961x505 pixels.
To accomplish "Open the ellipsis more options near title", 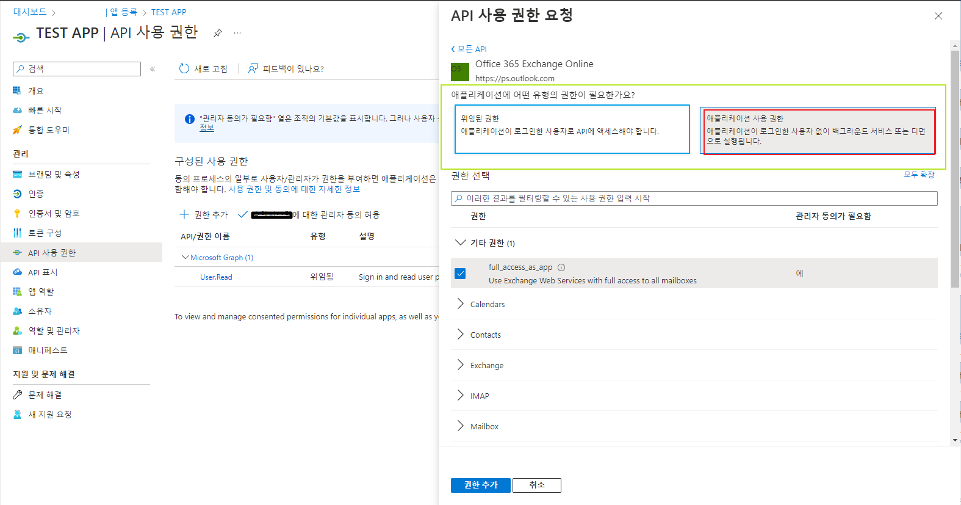I will (x=237, y=33).
